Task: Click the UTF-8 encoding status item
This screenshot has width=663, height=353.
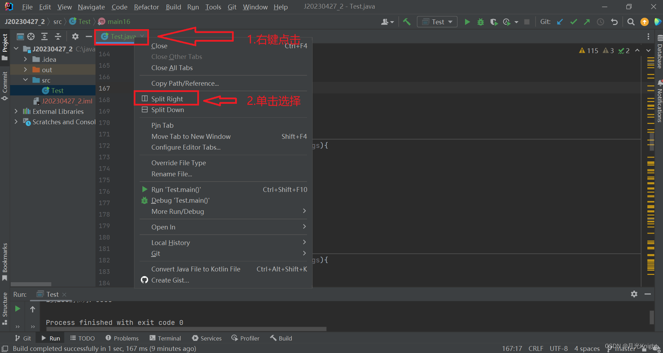Action: 558,348
